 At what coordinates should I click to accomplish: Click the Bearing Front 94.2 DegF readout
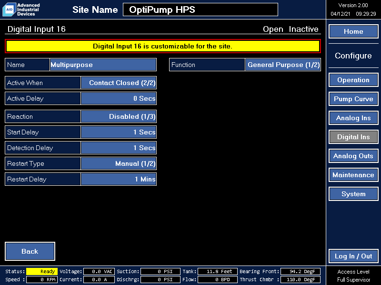(x=301, y=271)
